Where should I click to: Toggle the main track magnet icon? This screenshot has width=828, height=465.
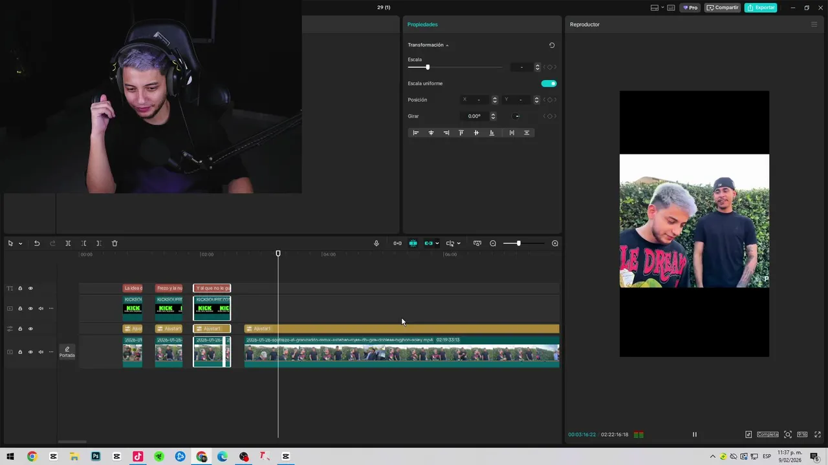pyautogui.click(x=397, y=243)
